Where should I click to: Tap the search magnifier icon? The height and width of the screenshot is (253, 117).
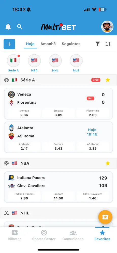[x=20, y=26]
